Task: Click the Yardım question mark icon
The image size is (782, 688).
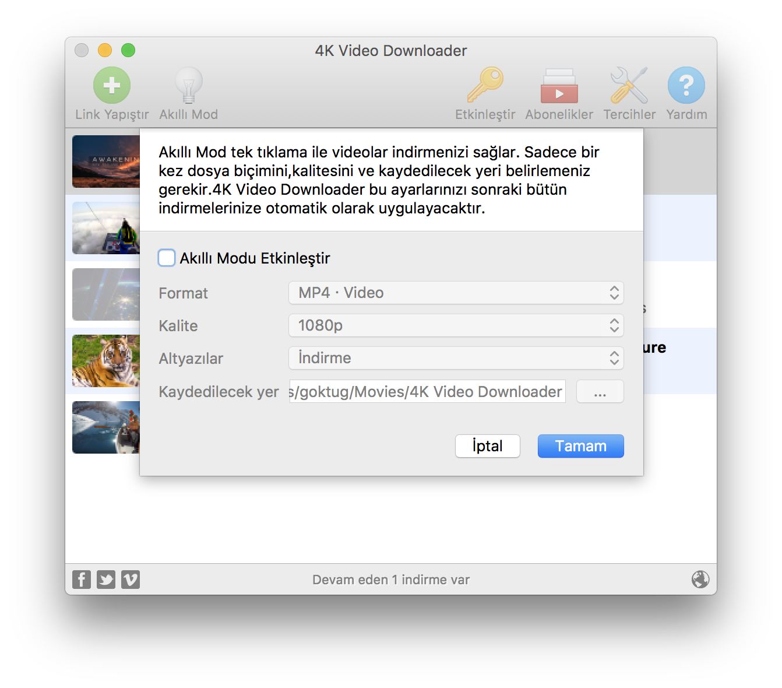Action: point(686,86)
